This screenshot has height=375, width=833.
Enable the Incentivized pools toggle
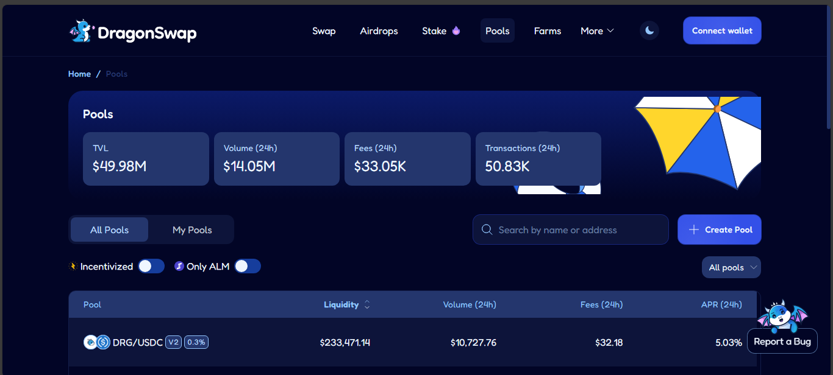[151, 266]
